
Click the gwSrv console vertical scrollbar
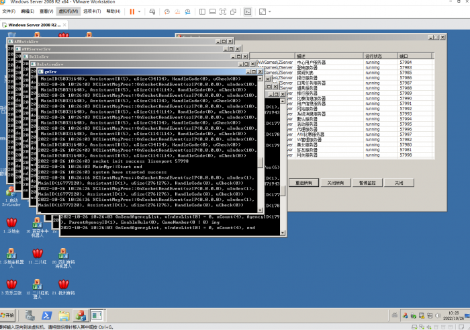click(x=261, y=144)
